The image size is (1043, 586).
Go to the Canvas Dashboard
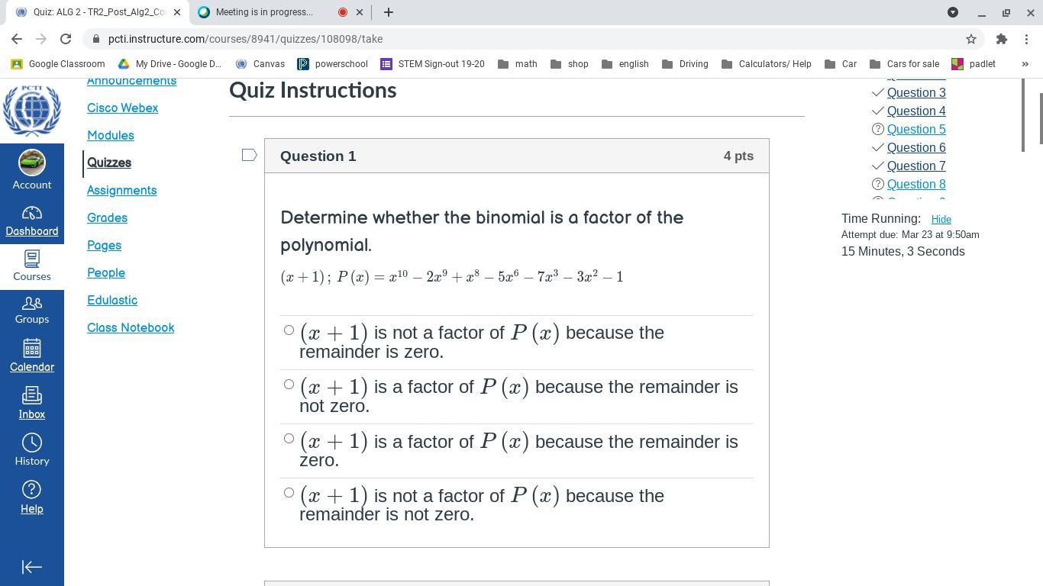32,221
